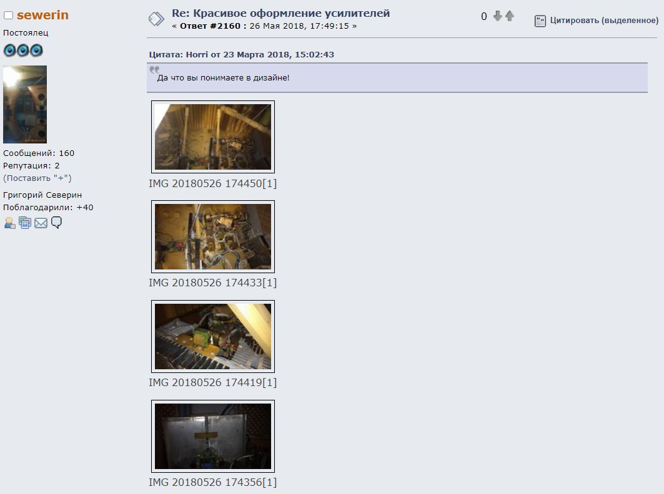Click caption "IMG 20180526 174356[1]"
The height and width of the screenshot is (494, 664).
(212, 482)
